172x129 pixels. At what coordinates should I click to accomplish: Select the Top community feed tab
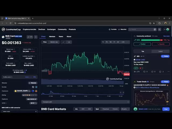pos(143,51)
